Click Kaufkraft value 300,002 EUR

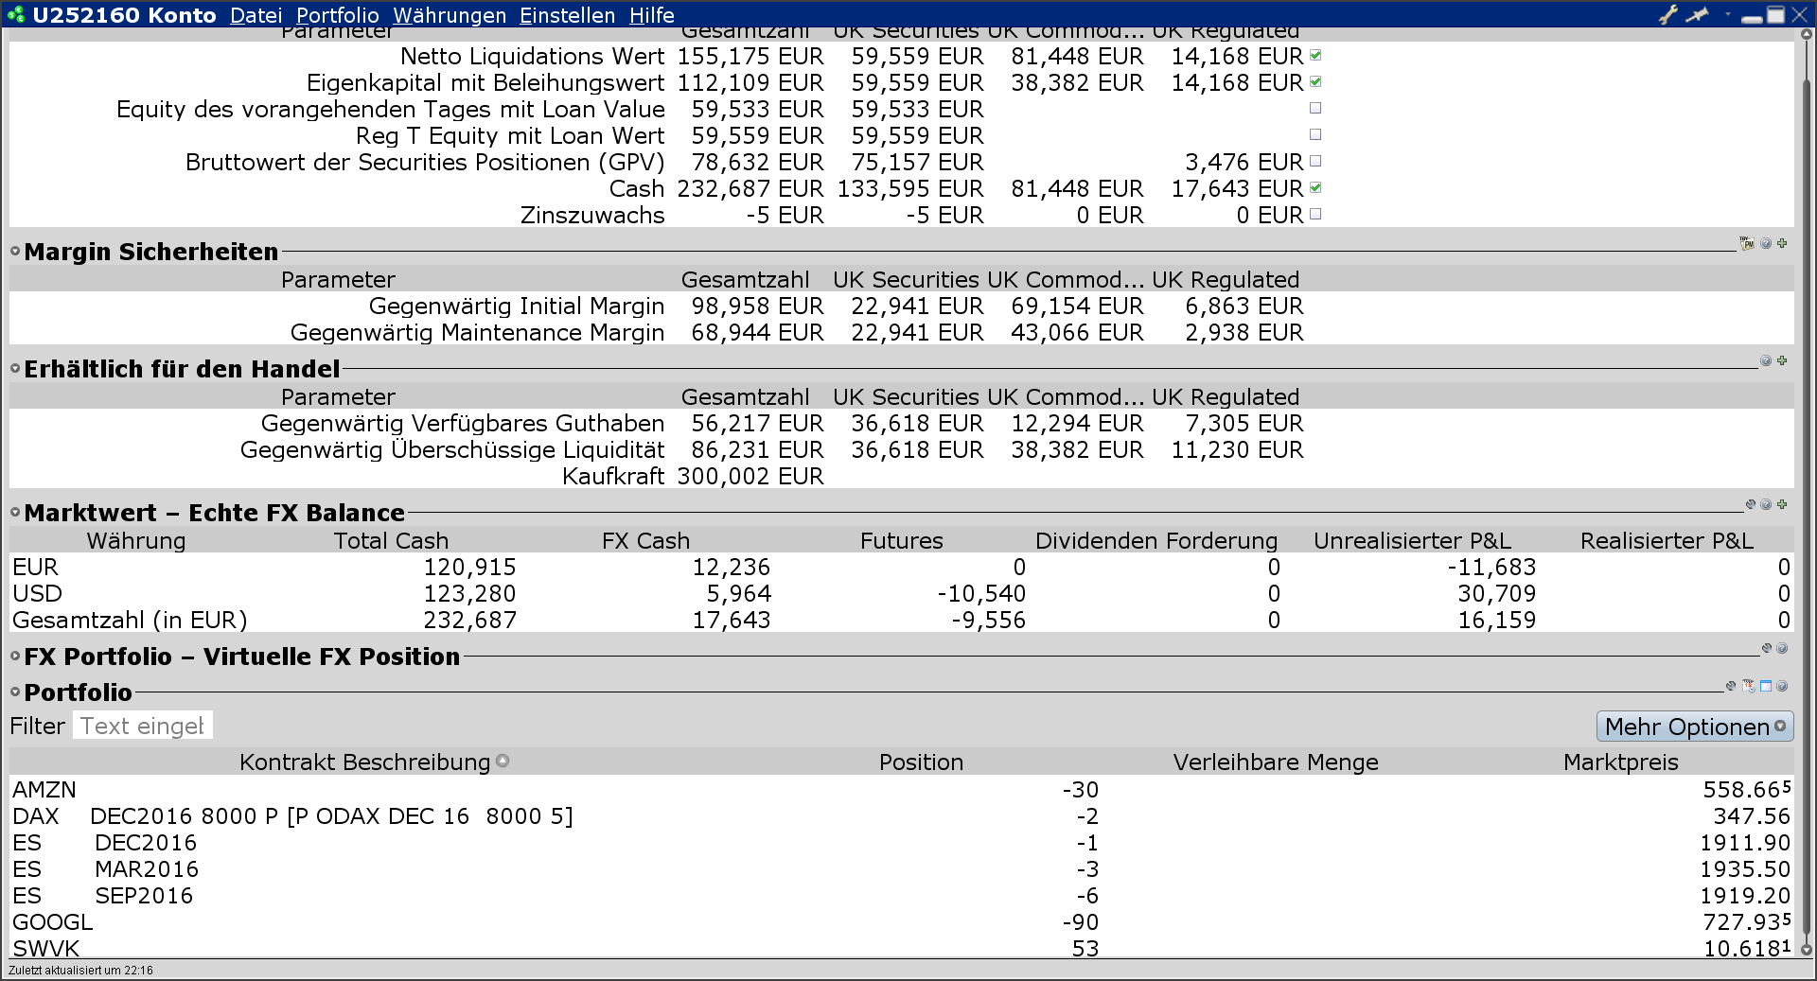750,477
